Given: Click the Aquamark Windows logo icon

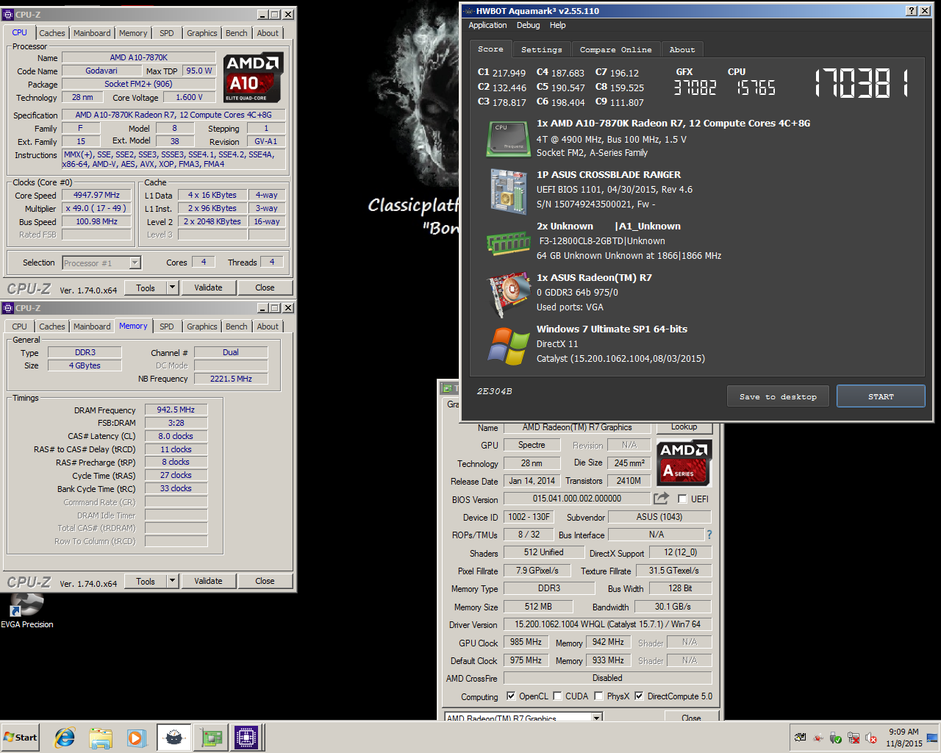Looking at the screenshot, I should click(x=508, y=346).
